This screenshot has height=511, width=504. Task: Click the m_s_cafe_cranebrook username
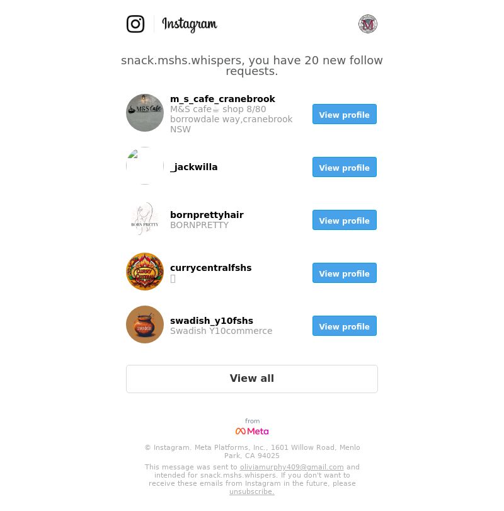coord(222,99)
